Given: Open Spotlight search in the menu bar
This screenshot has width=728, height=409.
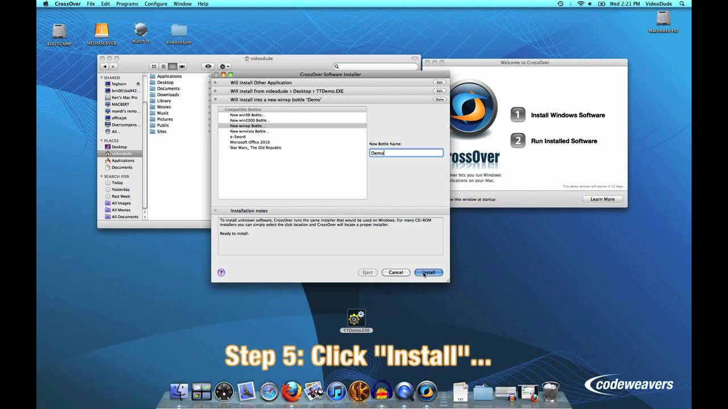Looking at the screenshot, I should [682, 3].
